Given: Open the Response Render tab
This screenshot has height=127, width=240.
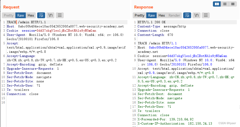Looking at the screenshot, I should tap(174, 15).
